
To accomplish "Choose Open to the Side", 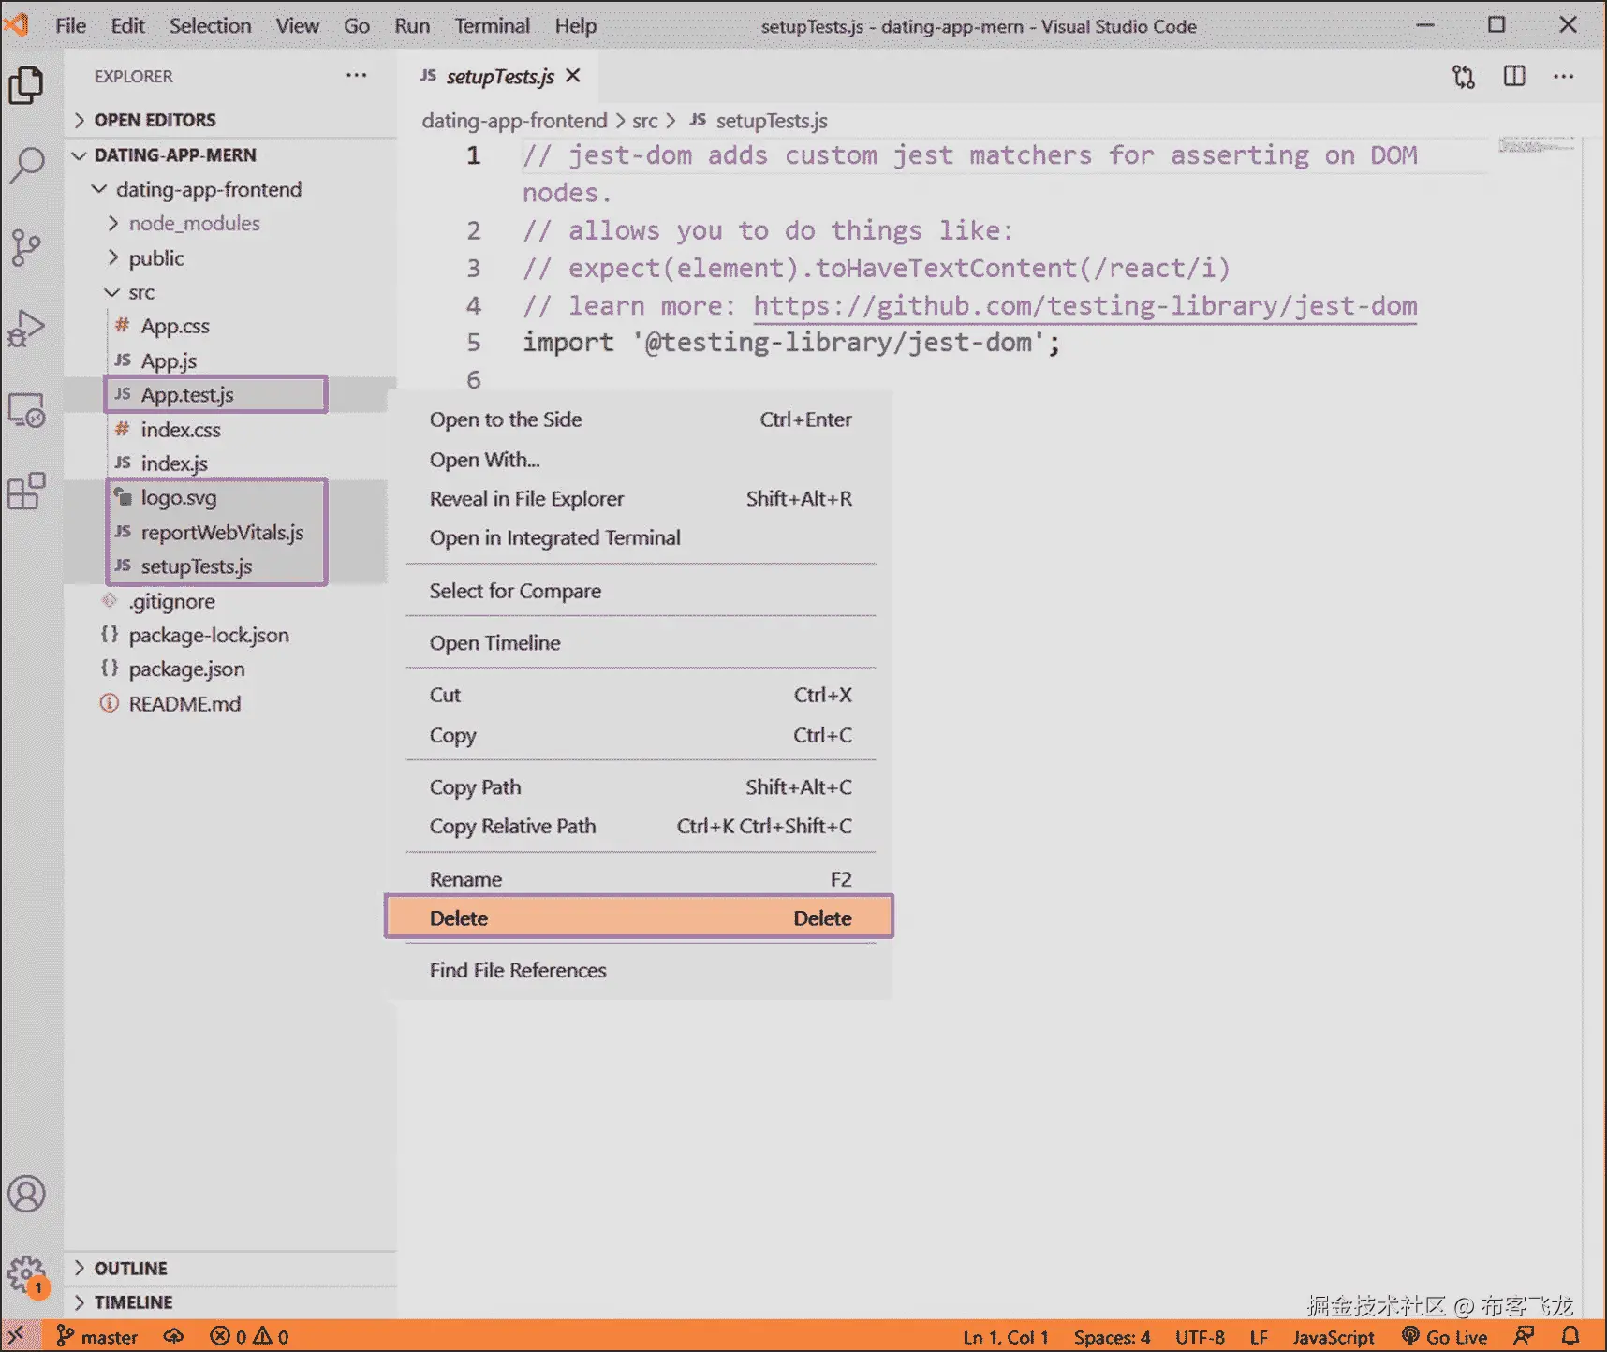I will coord(640,419).
